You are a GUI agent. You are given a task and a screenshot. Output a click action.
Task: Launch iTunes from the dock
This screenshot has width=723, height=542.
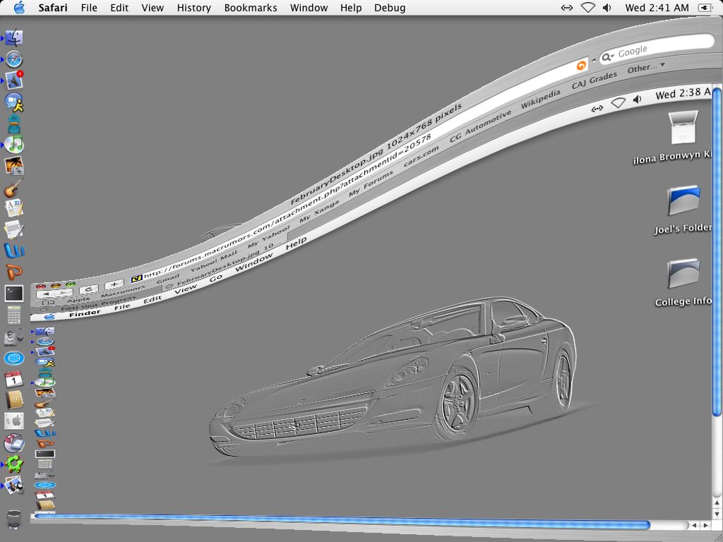pos(14,145)
